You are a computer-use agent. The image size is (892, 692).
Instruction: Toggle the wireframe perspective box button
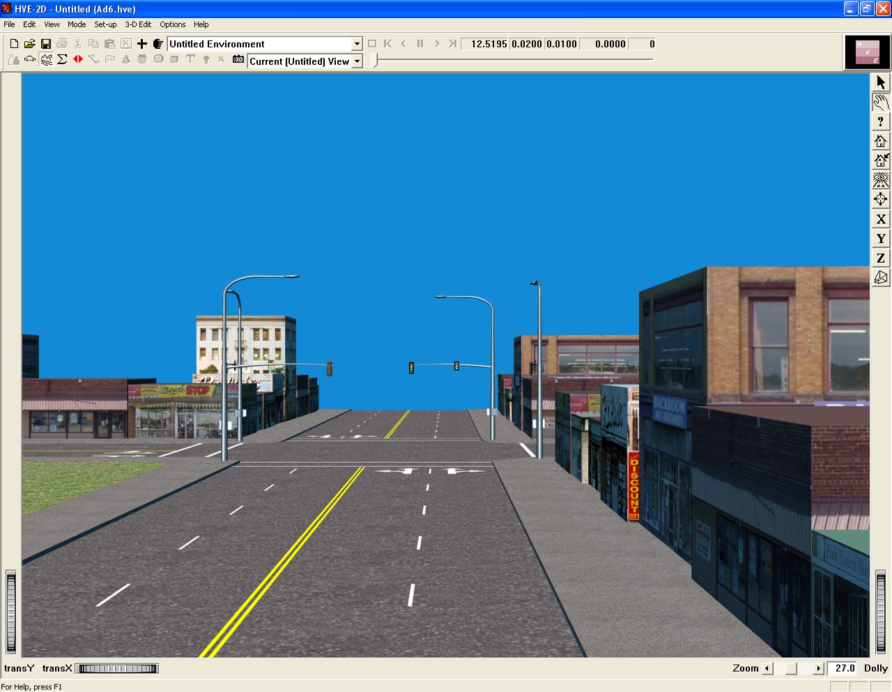click(881, 277)
